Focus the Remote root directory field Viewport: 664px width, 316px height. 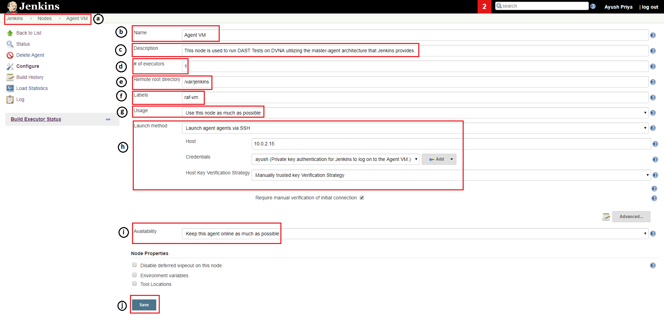click(x=415, y=82)
